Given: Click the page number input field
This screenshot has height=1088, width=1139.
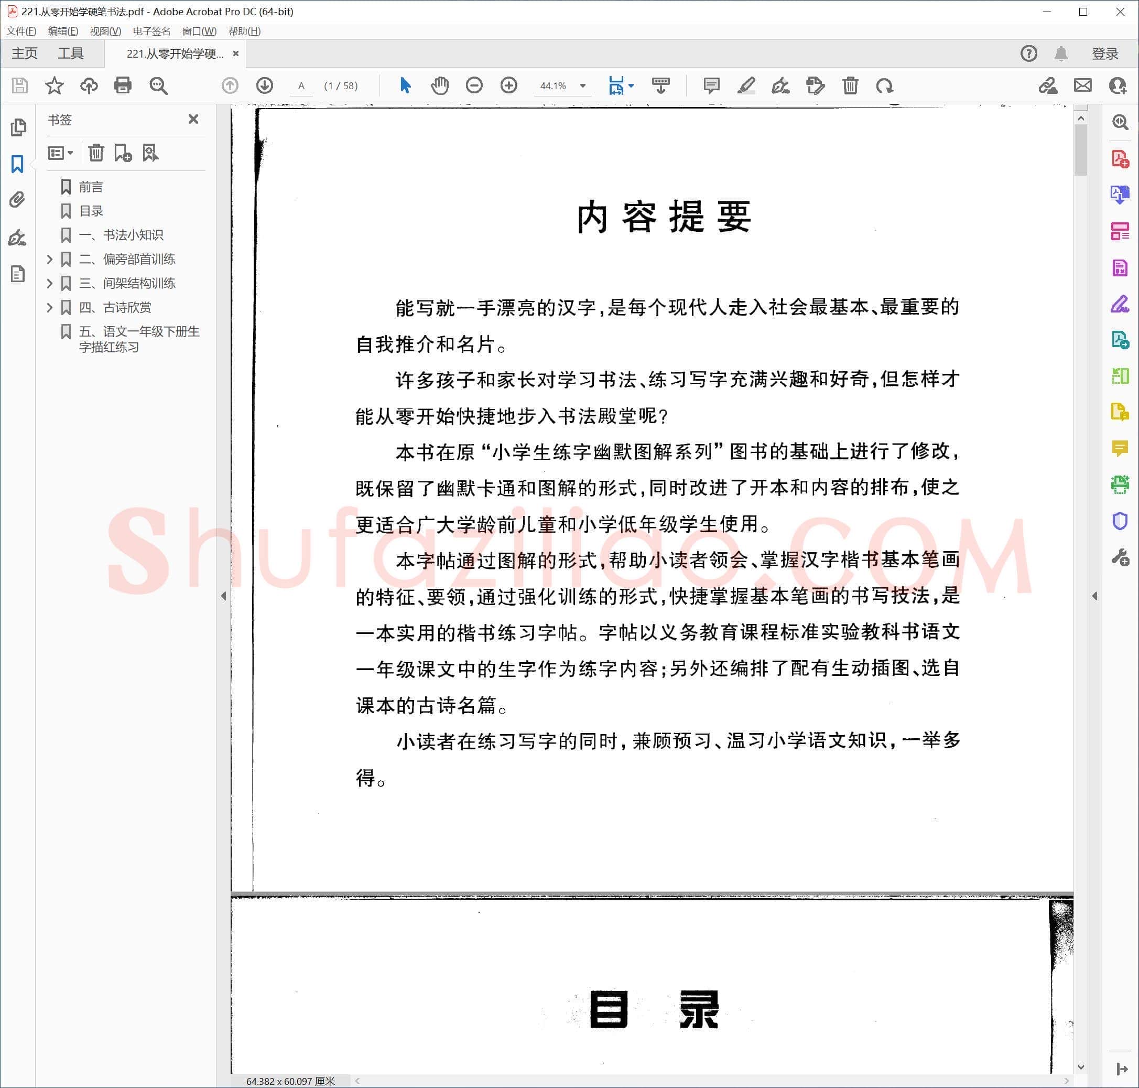Looking at the screenshot, I should coord(301,86).
